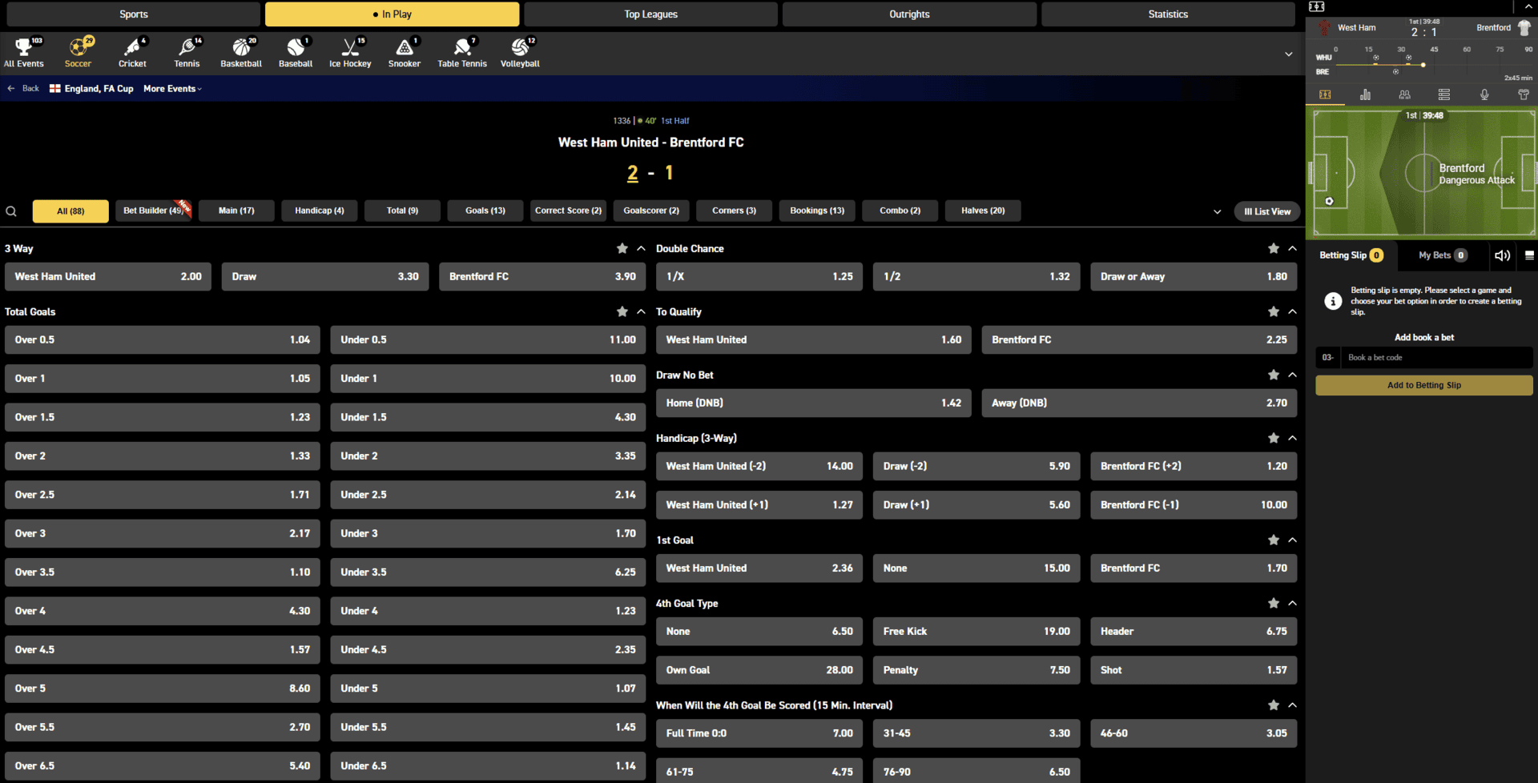Open the bar chart statistics icon in tracker
The width and height of the screenshot is (1538, 783).
pyautogui.click(x=1365, y=94)
